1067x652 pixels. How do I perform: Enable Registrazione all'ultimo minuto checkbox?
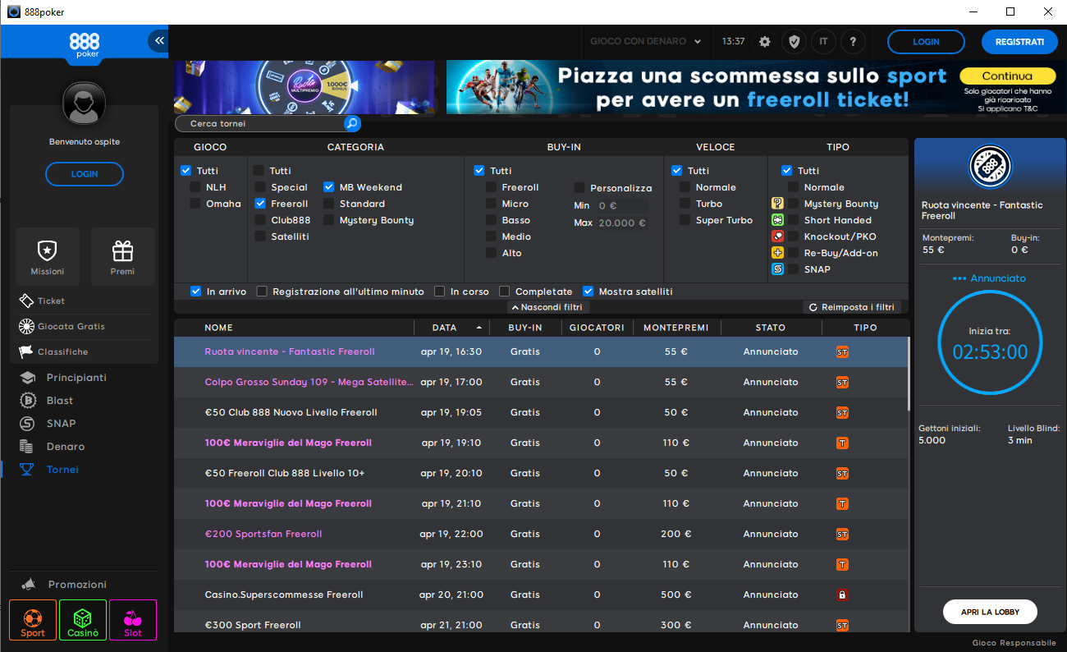point(262,292)
